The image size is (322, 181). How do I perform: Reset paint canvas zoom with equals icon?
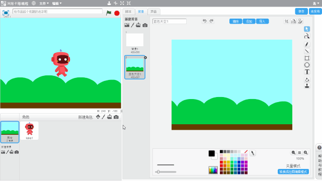299,152
